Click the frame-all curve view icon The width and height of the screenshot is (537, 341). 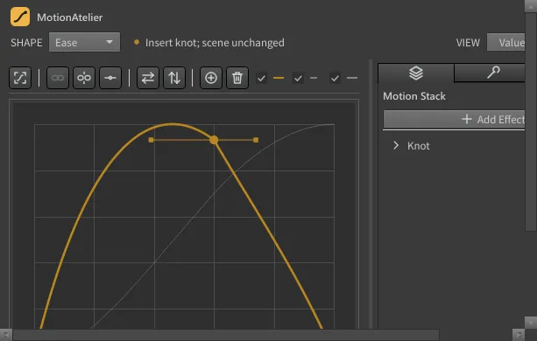[20, 78]
